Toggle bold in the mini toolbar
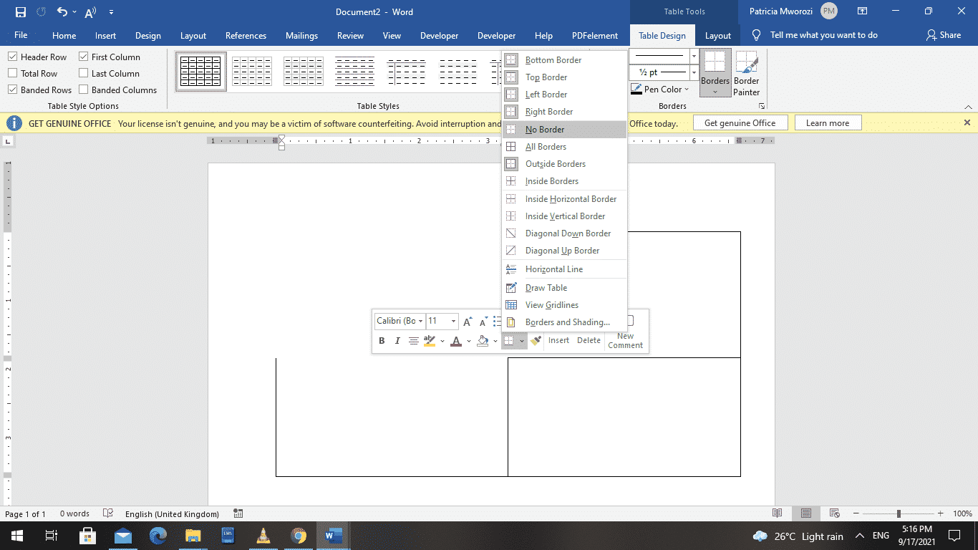The height and width of the screenshot is (550, 978). click(382, 340)
